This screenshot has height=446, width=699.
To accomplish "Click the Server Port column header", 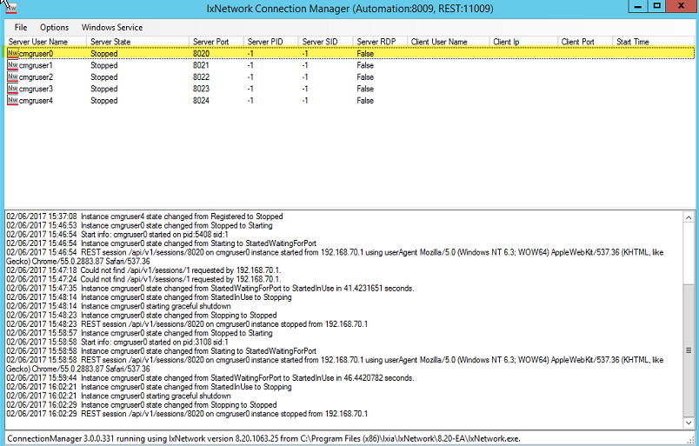I will tap(212, 42).
